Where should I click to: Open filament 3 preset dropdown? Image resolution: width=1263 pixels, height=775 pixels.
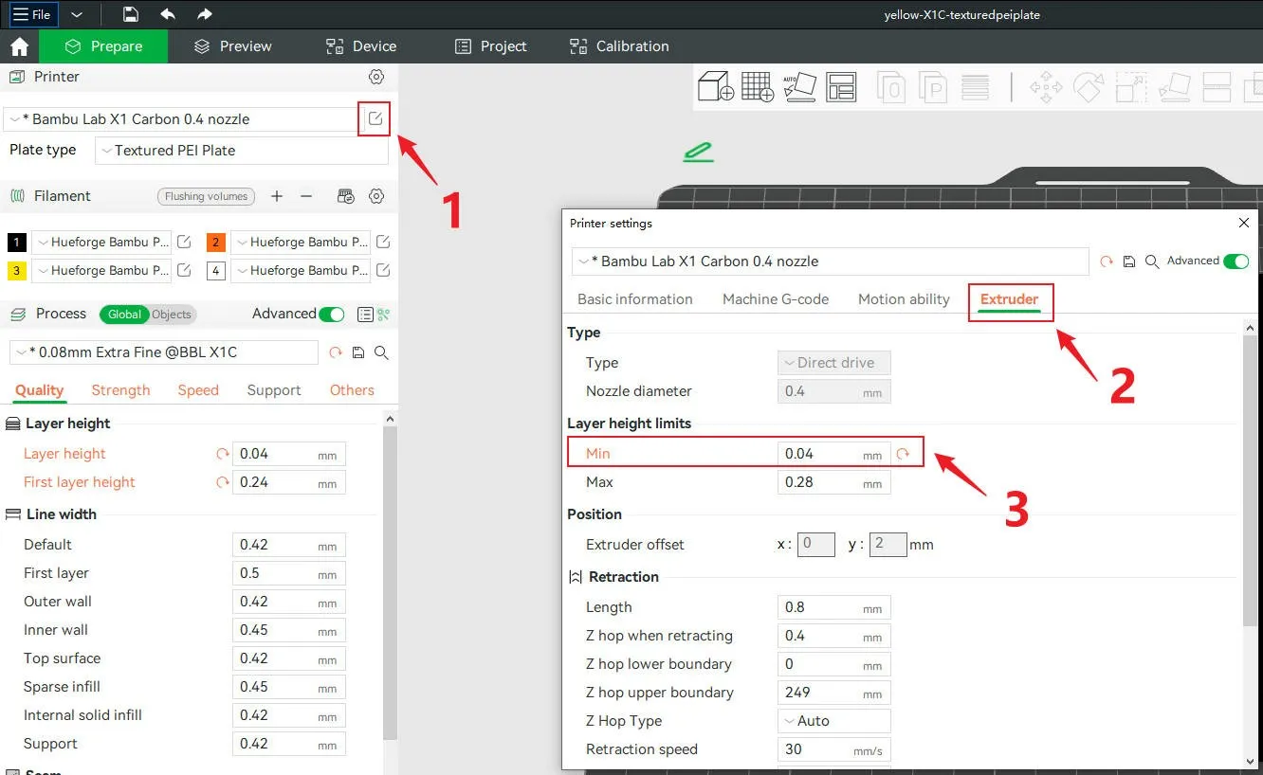[x=101, y=271]
